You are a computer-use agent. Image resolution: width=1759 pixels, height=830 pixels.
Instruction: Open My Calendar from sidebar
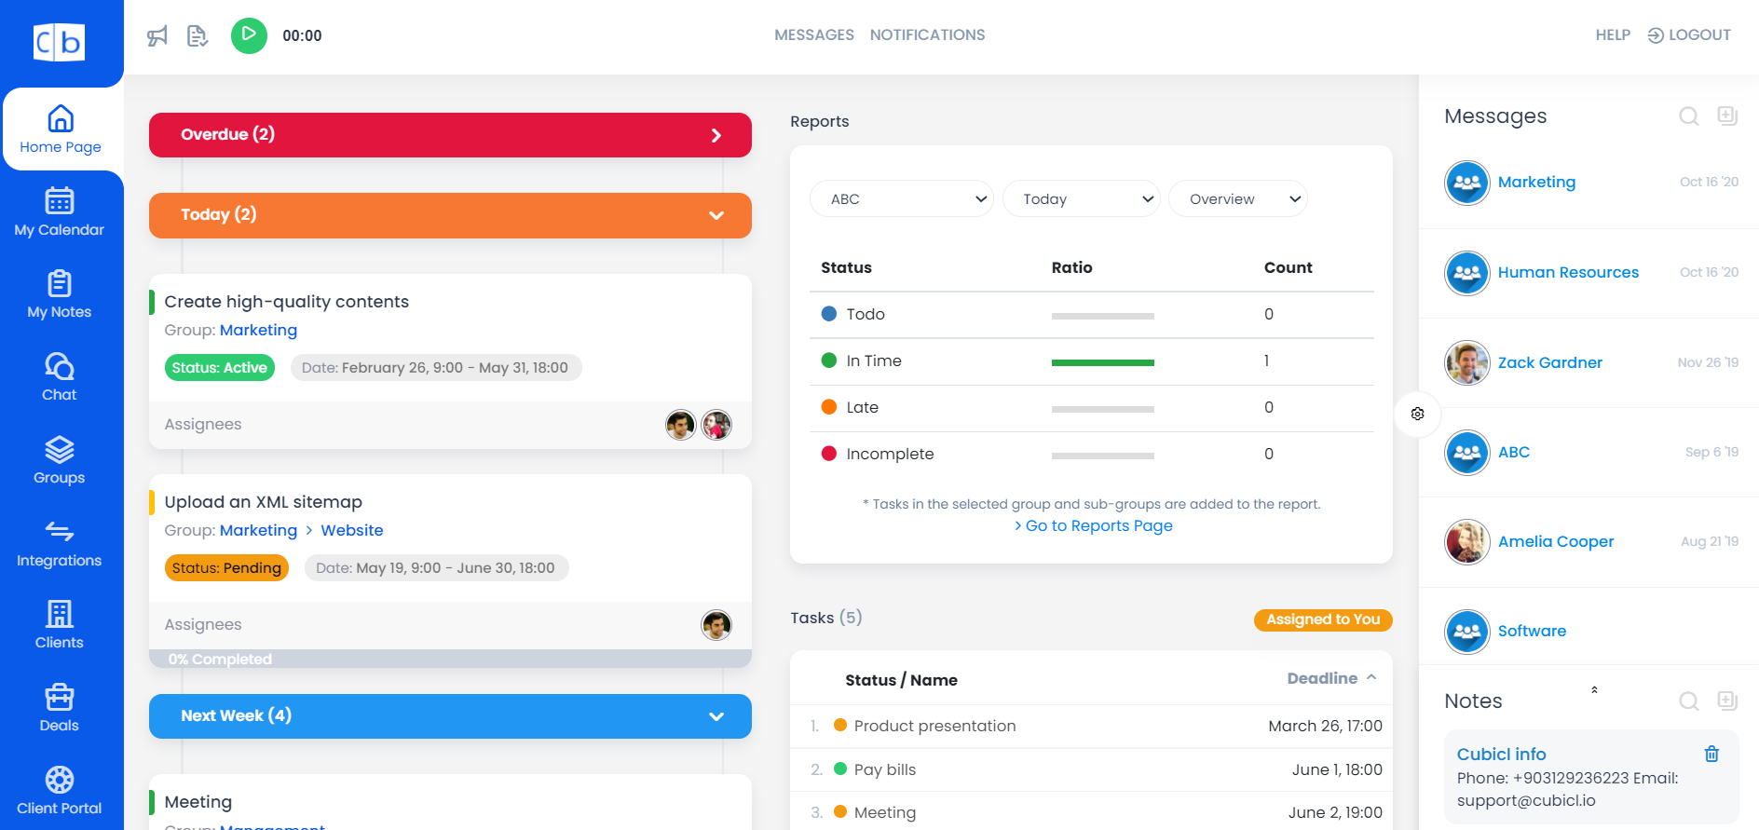[60, 212]
